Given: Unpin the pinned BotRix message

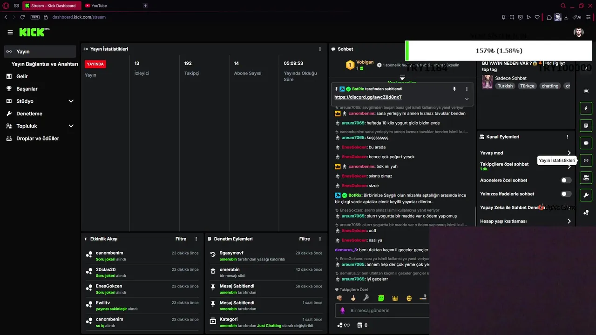Looking at the screenshot, I should 454,89.
